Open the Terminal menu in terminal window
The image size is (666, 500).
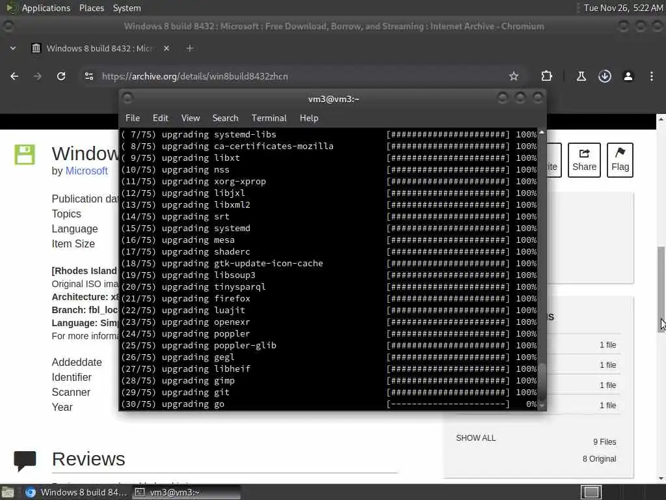[269, 118]
